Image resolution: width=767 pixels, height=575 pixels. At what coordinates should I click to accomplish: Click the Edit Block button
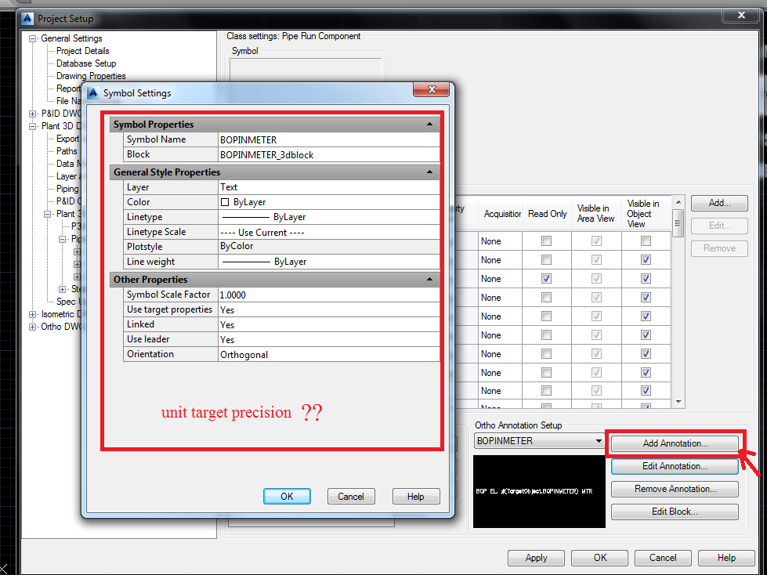(674, 511)
